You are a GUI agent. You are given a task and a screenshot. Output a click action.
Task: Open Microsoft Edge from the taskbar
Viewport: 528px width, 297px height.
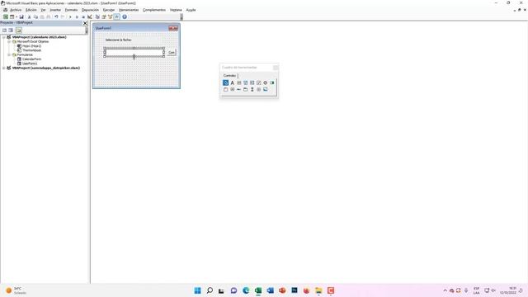click(x=246, y=290)
